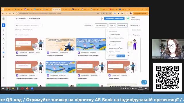184x103 pixels.
Task: Switch to the first browser tab
Action: click(x=9, y=9)
